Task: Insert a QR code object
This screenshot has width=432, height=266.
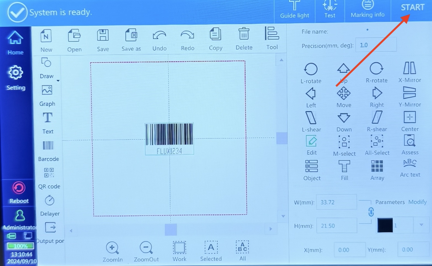Action: [49, 178]
